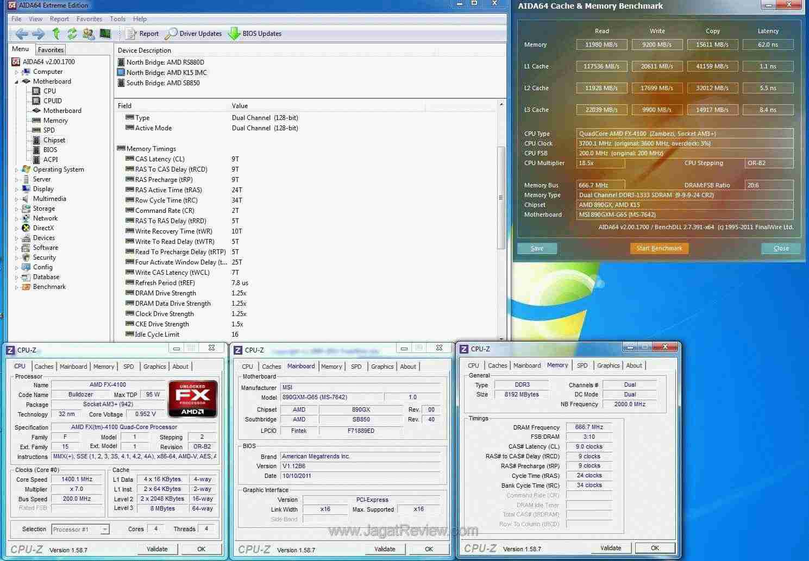Click the Database icon in the tree

click(26, 277)
